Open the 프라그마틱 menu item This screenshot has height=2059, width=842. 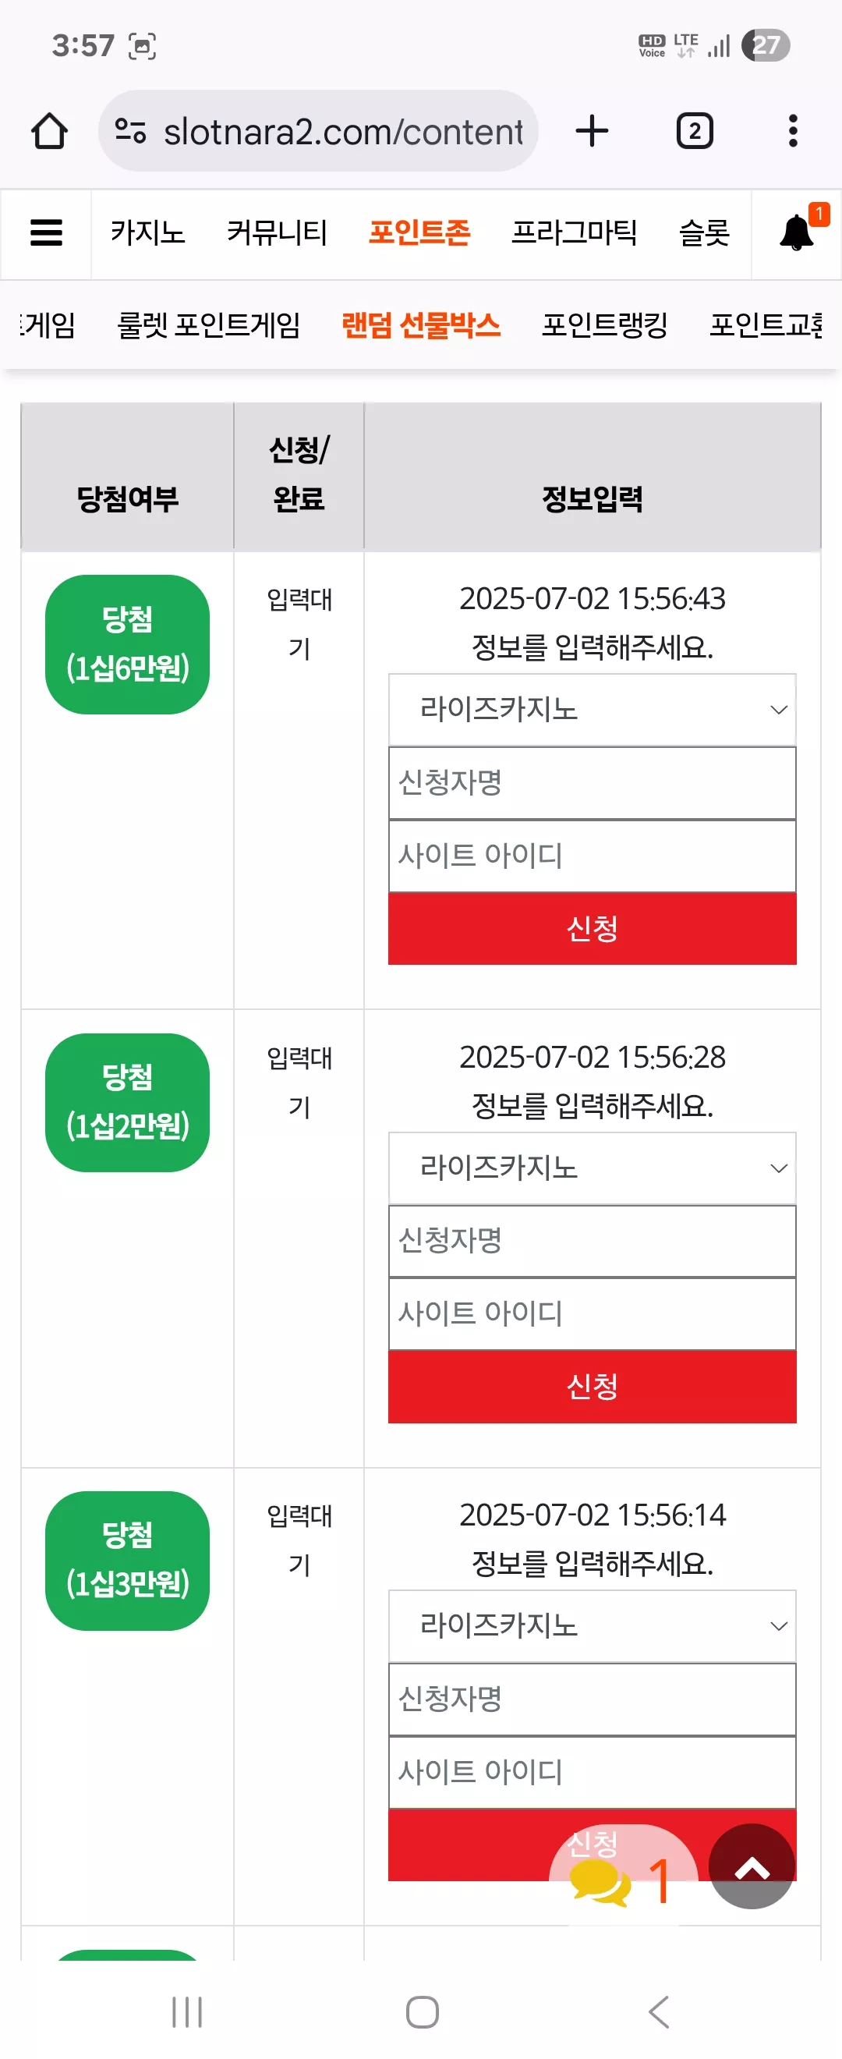[x=575, y=232]
